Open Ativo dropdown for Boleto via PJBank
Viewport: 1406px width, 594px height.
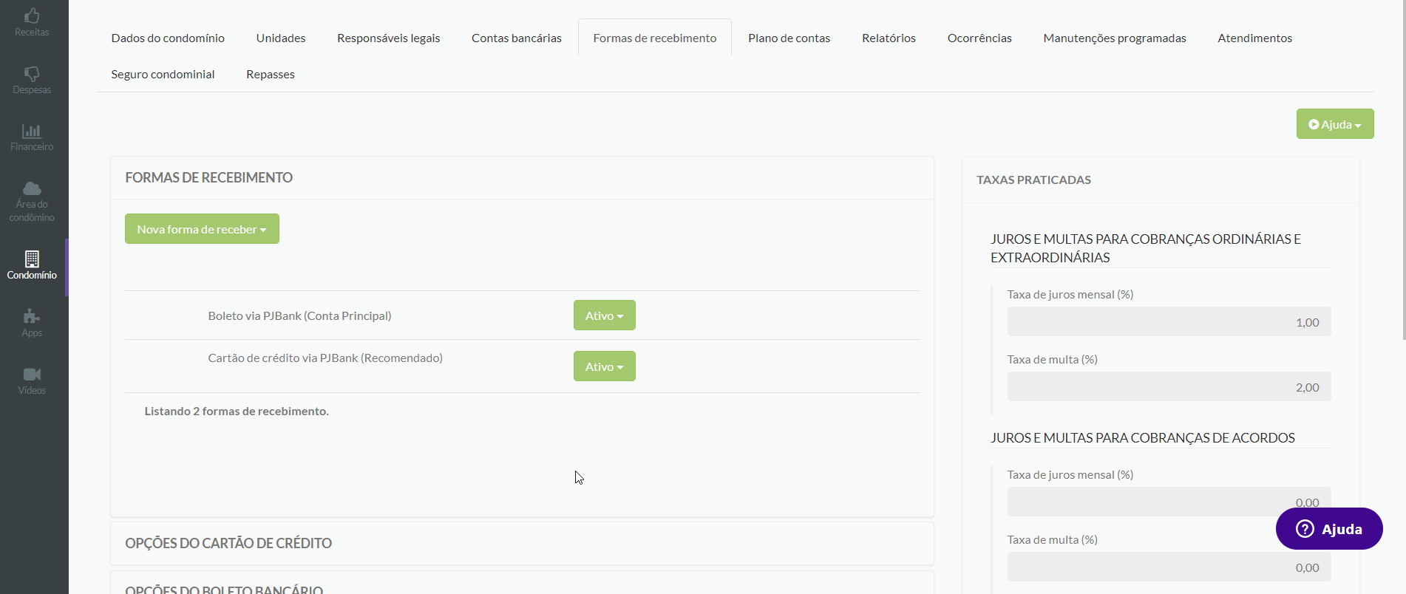tap(605, 315)
